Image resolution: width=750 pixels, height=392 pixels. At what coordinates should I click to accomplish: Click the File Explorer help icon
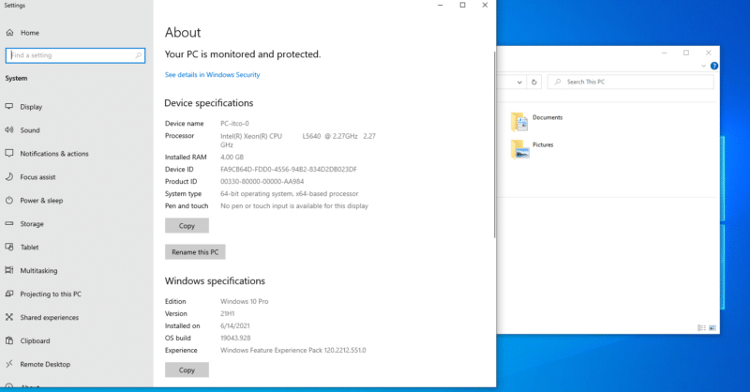(x=714, y=67)
